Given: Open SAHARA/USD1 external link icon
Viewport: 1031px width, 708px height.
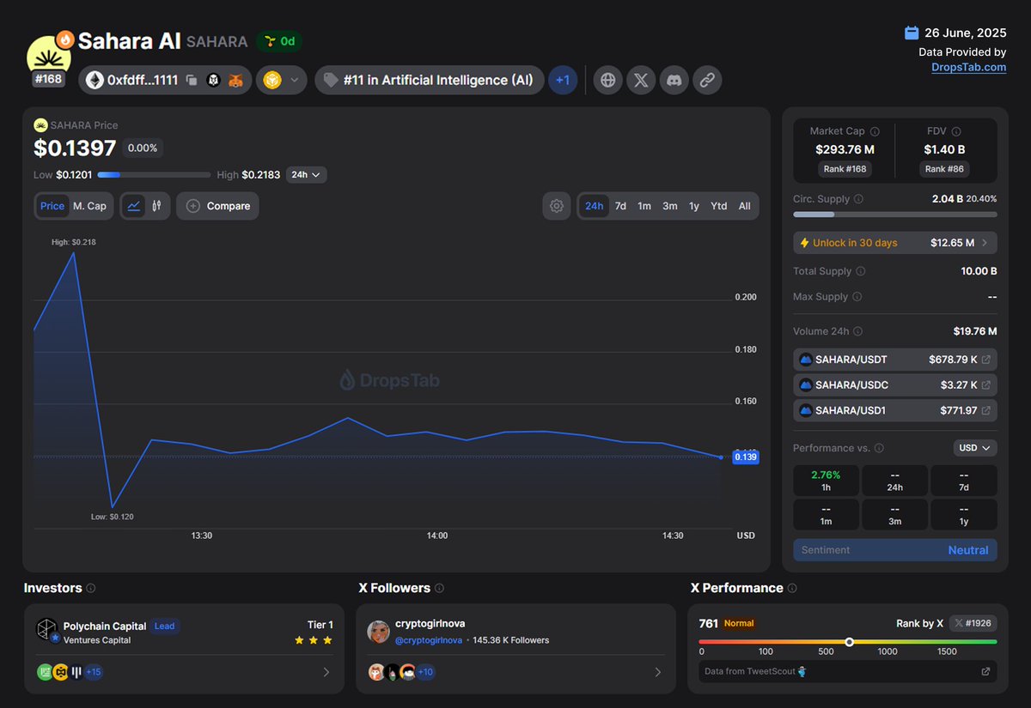Looking at the screenshot, I should point(986,411).
